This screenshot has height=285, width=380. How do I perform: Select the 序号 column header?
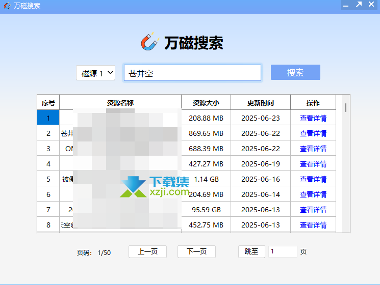coord(48,102)
